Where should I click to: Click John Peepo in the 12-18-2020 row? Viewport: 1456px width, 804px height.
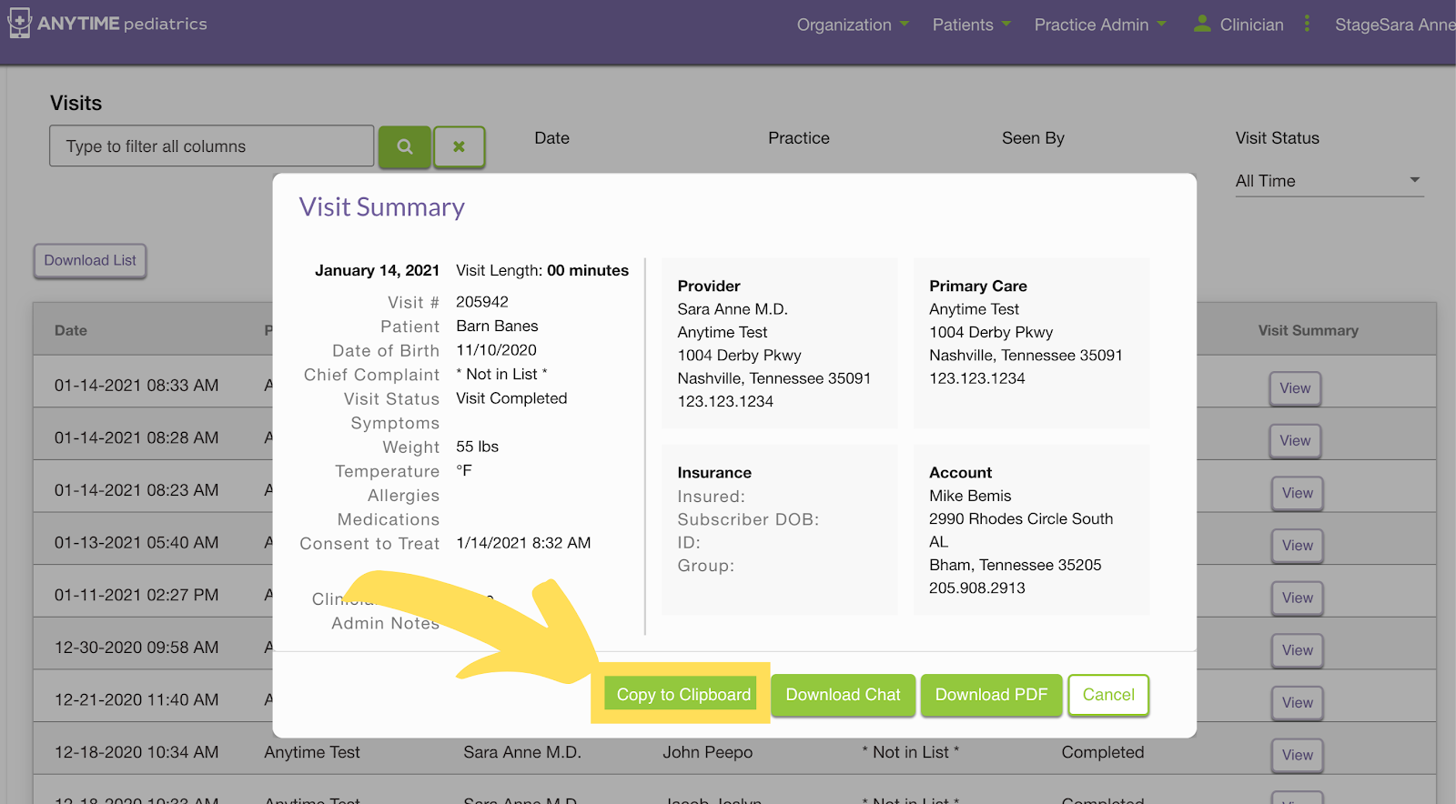pos(707,753)
